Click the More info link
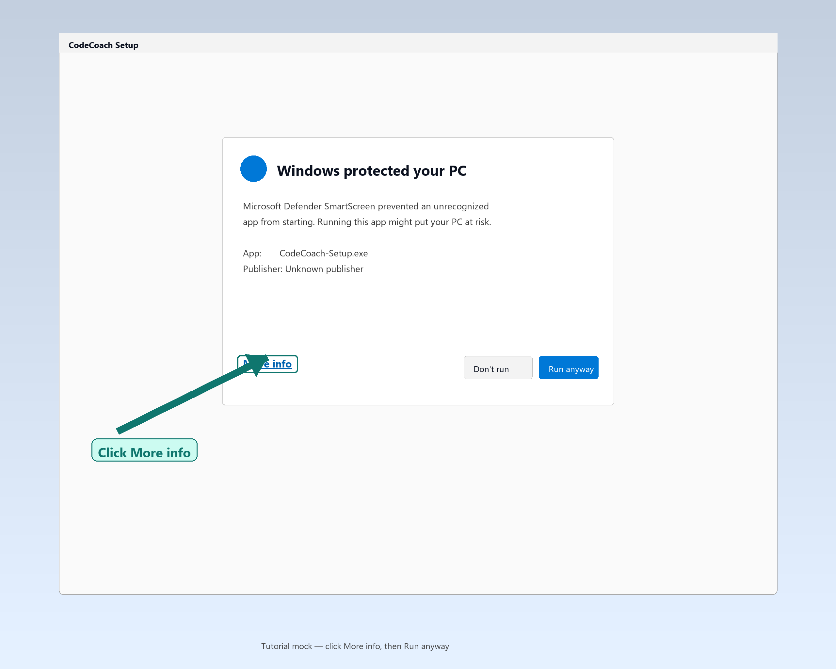This screenshot has width=836, height=669. tap(267, 364)
